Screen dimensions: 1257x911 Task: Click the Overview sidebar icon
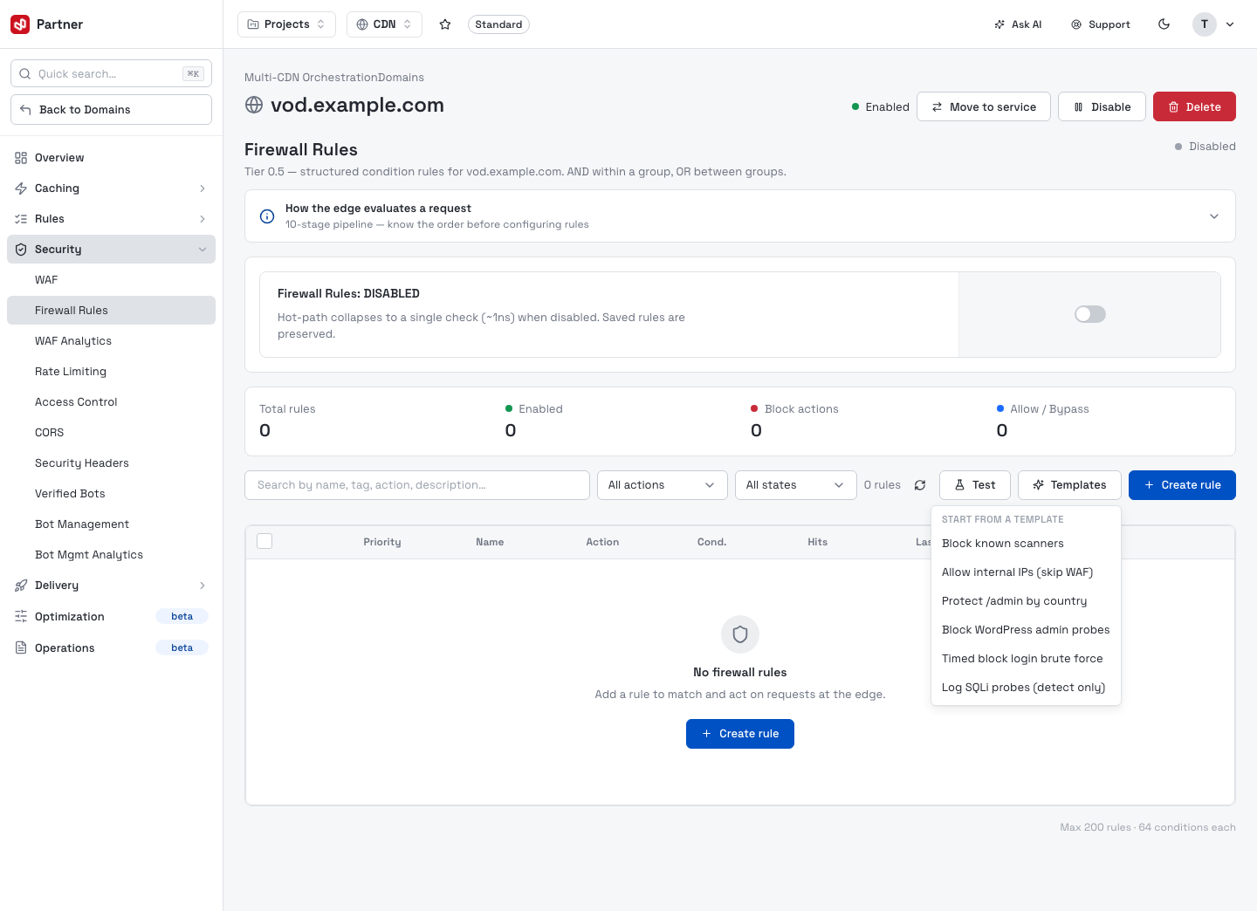[x=21, y=158]
